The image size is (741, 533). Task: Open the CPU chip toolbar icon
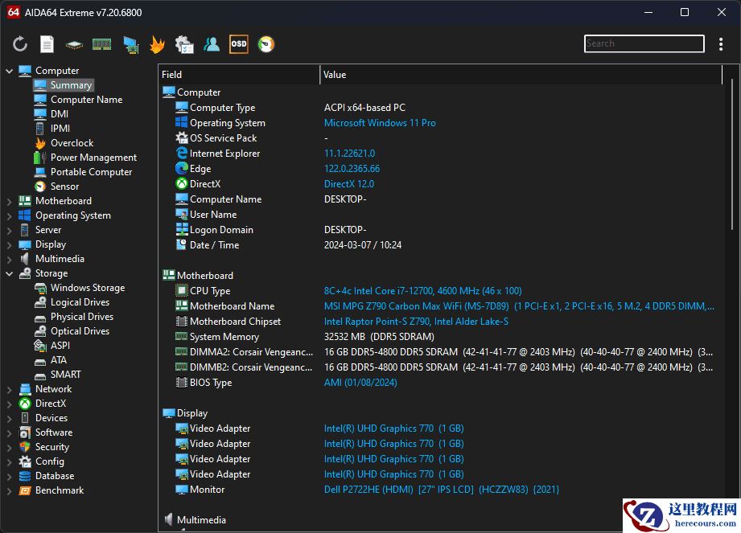74,44
